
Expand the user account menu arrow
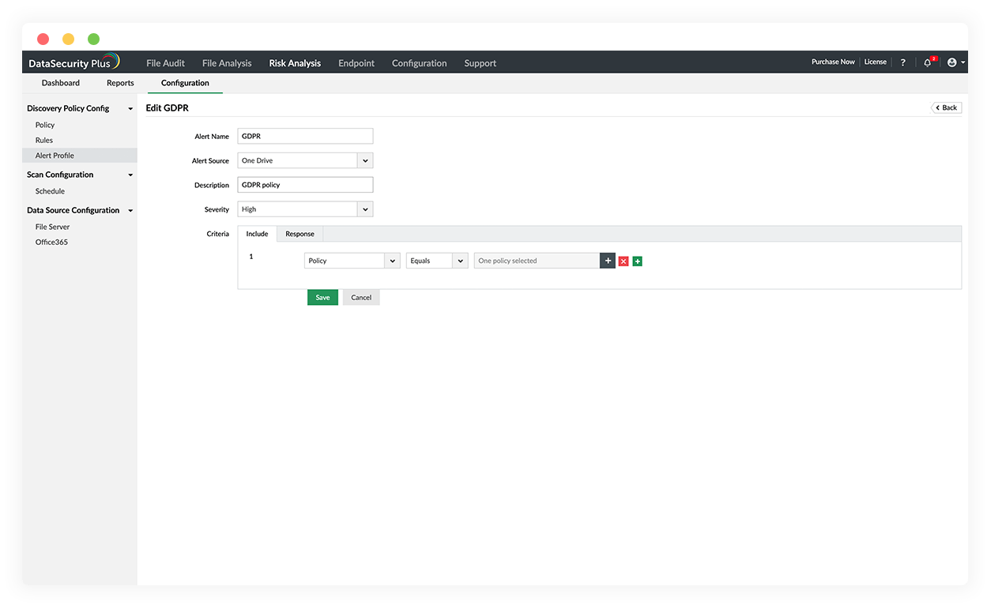point(963,63)
